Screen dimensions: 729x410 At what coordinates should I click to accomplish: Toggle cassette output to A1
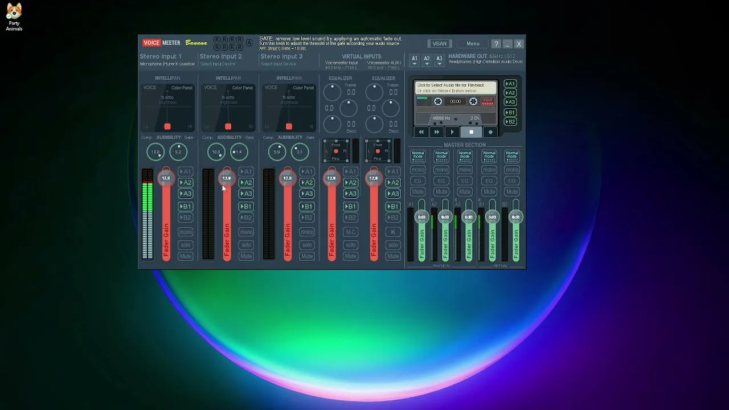(x=510, y=84)
